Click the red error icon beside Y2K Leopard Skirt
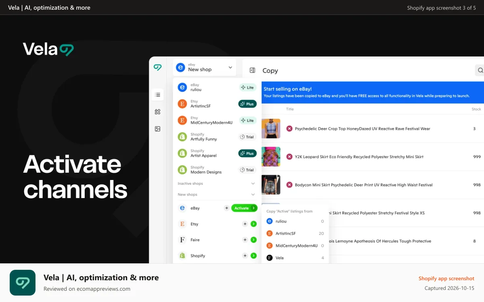This screenshot has height=302, width=484. (289, 157)
